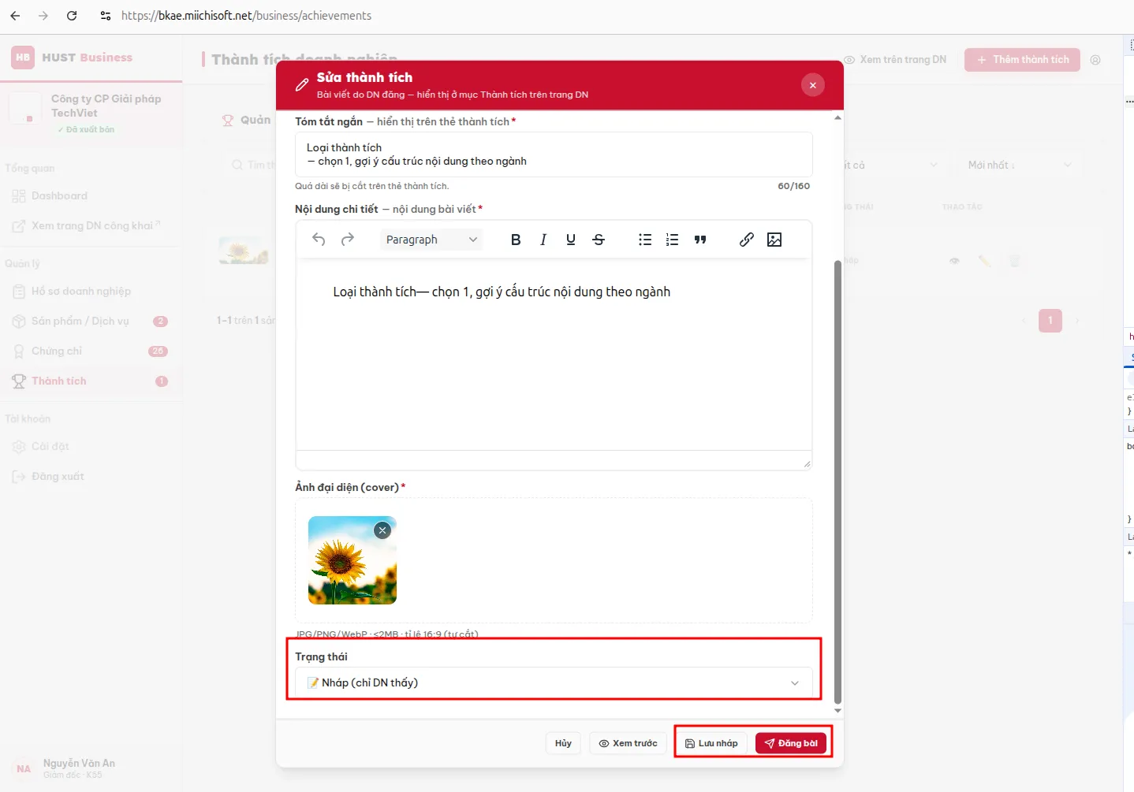Click the Thêm thành tích button

[x=1022, y=60]
